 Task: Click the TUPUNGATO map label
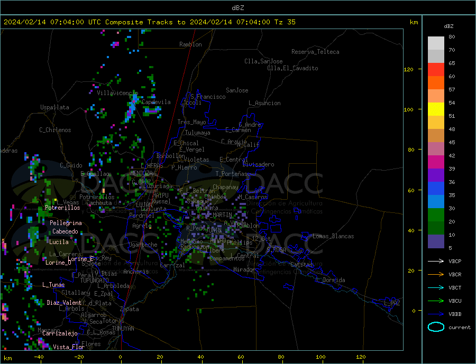pos(95,281)
